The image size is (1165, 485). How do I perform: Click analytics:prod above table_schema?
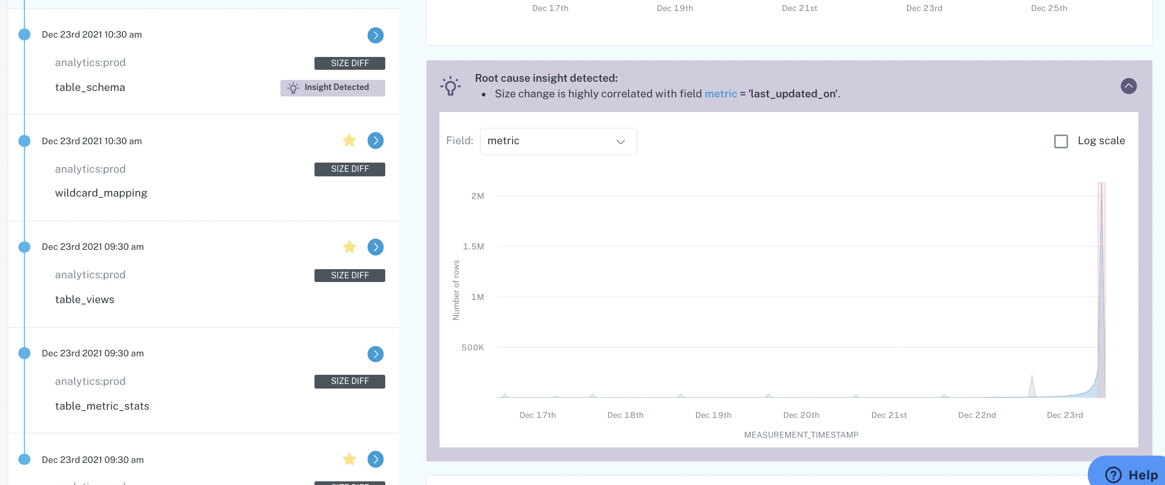(x=90, y=62)
